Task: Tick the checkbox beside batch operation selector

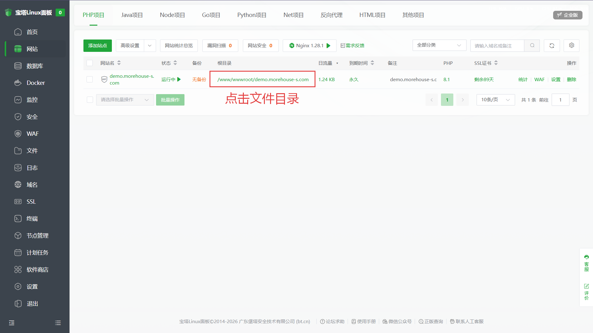Action: point(90,100)
